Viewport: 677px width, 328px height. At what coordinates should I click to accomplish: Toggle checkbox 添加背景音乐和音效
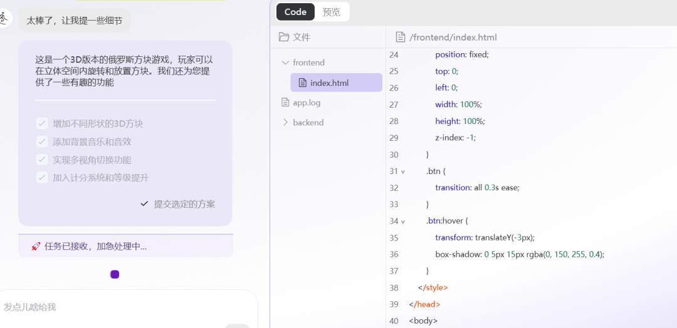[42, 141]
